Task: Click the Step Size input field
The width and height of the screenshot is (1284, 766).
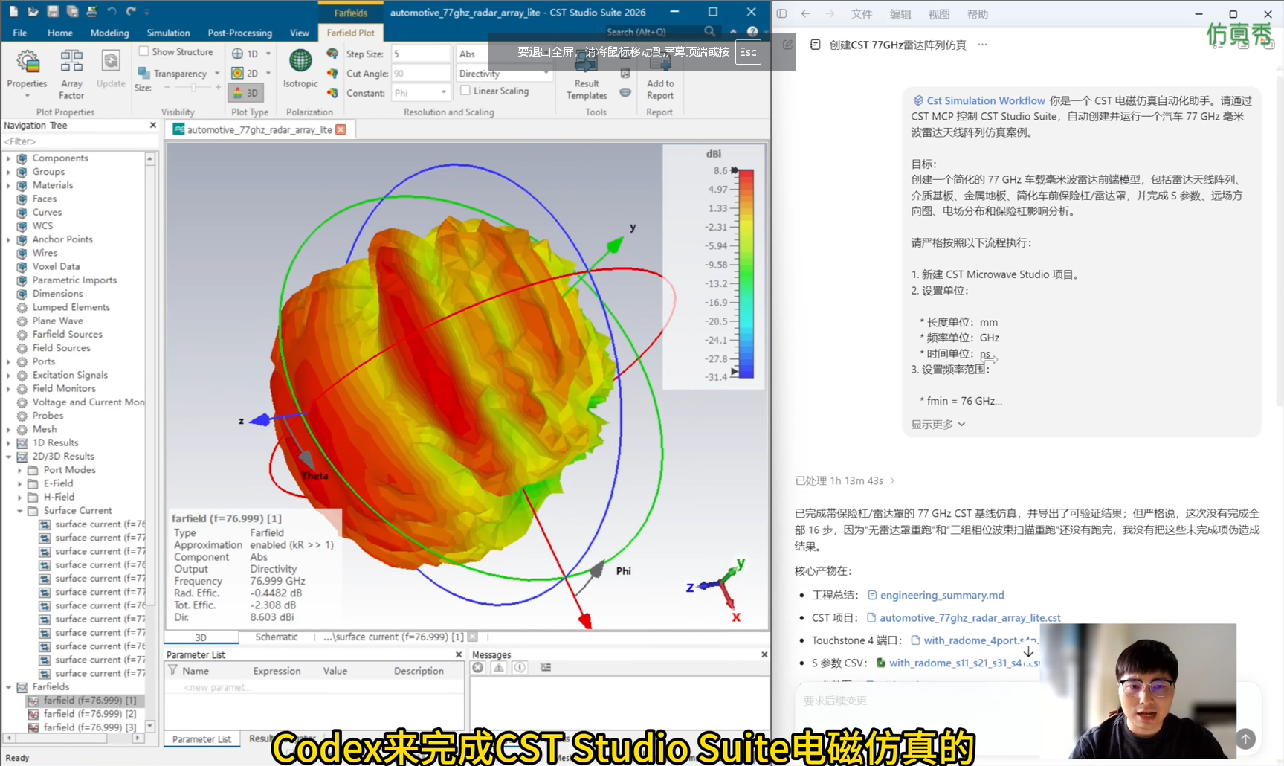Action: tap(421, 54)
